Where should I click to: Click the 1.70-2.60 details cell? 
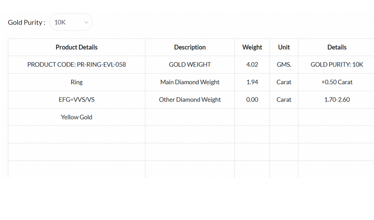click(337, 100)
